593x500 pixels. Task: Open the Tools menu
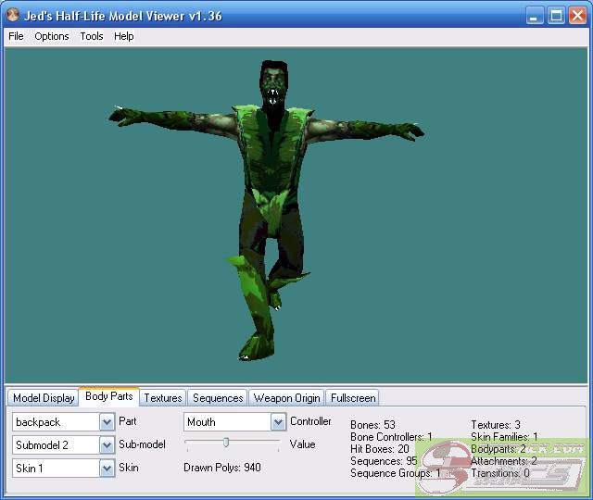[x=92, y=36]
